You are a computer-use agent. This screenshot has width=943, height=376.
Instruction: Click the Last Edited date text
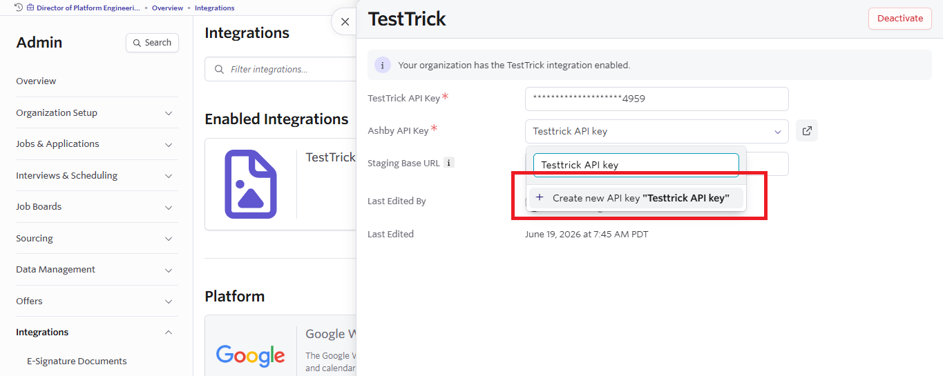click(x=587, y=234)
